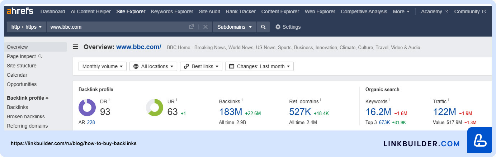Open the All locations dropdown
This screenshot has width=496, height=157.
click(153, 66)
